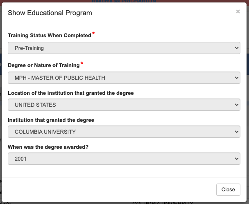Open the COLUMBIA UNIVERSITY institution dropdown
The height and width of the screenshot is (204, 249).
coord(124,132)
